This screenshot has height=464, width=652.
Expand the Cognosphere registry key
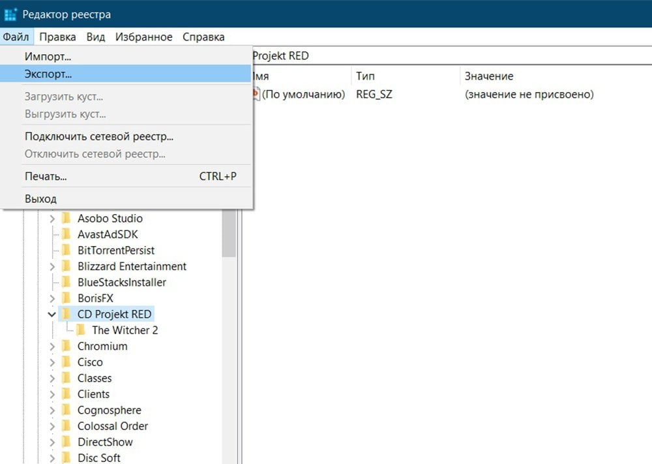[x=52, y=410]
